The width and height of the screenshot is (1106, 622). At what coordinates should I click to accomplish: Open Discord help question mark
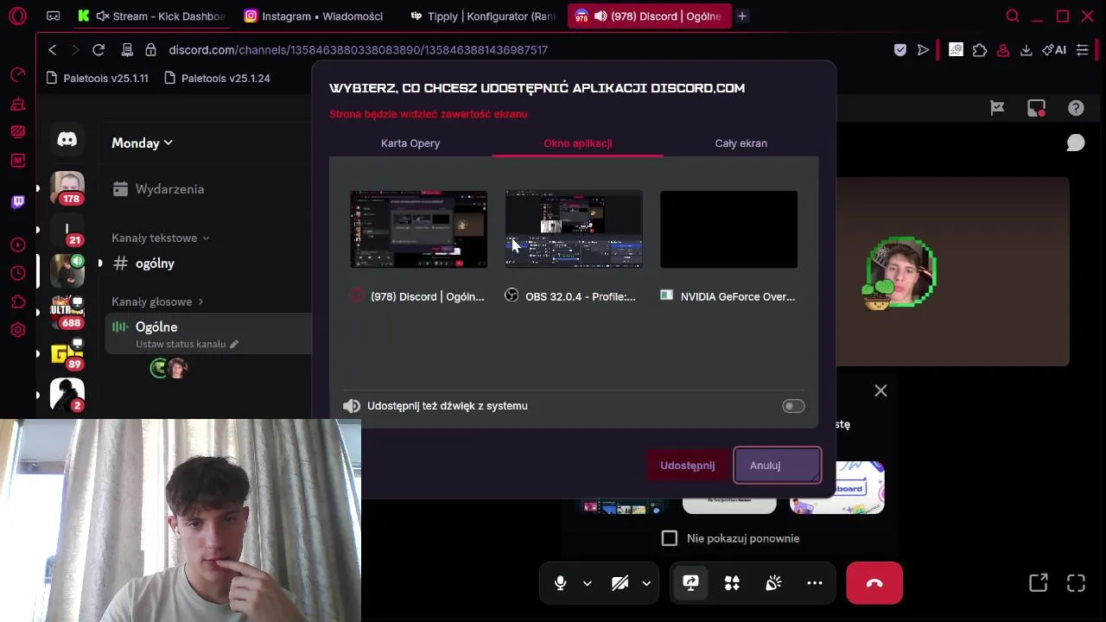(x=1076, y=108)
